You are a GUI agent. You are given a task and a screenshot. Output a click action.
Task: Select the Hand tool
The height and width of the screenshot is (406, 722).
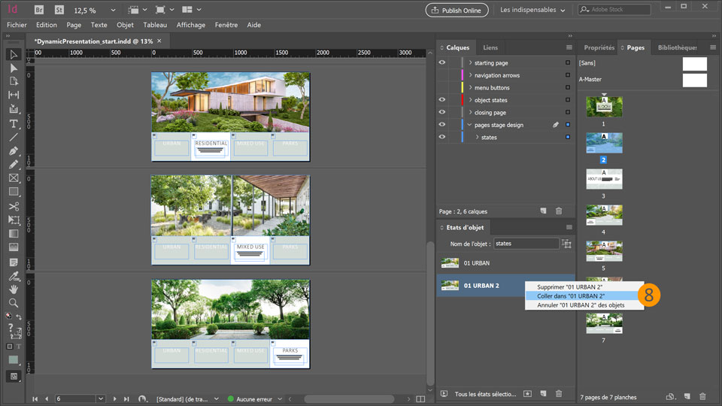pyautogui.click(x=14, y=289)
